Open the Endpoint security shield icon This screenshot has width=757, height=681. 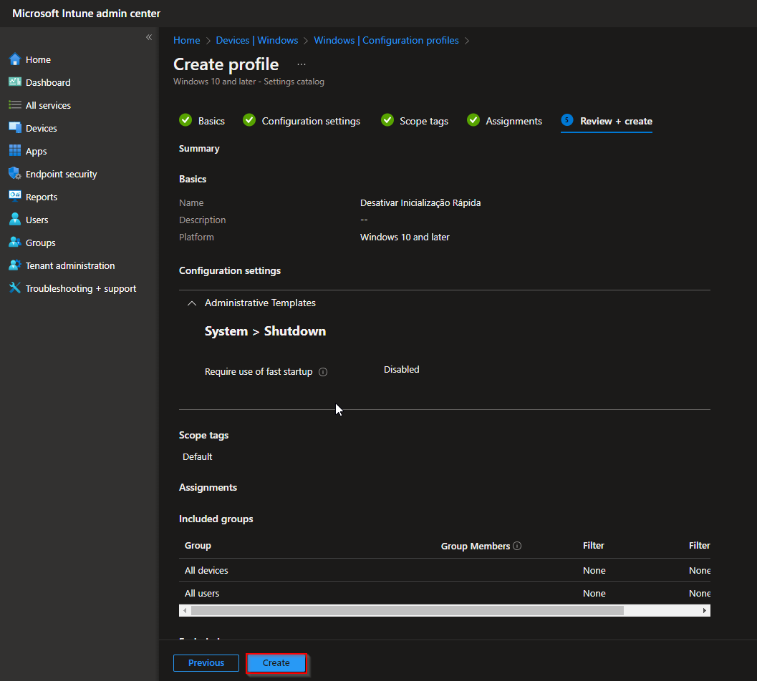click(x=15, y=174)
